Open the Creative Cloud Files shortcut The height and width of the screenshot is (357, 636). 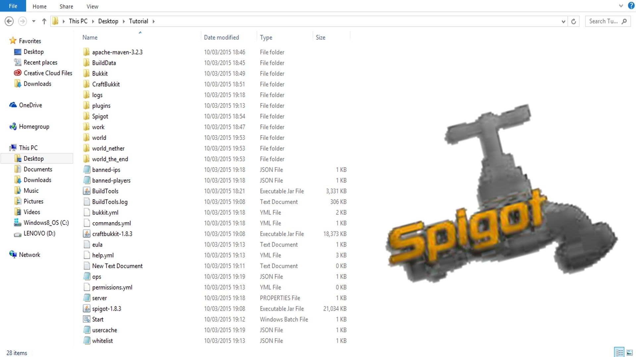coord(48,73)
